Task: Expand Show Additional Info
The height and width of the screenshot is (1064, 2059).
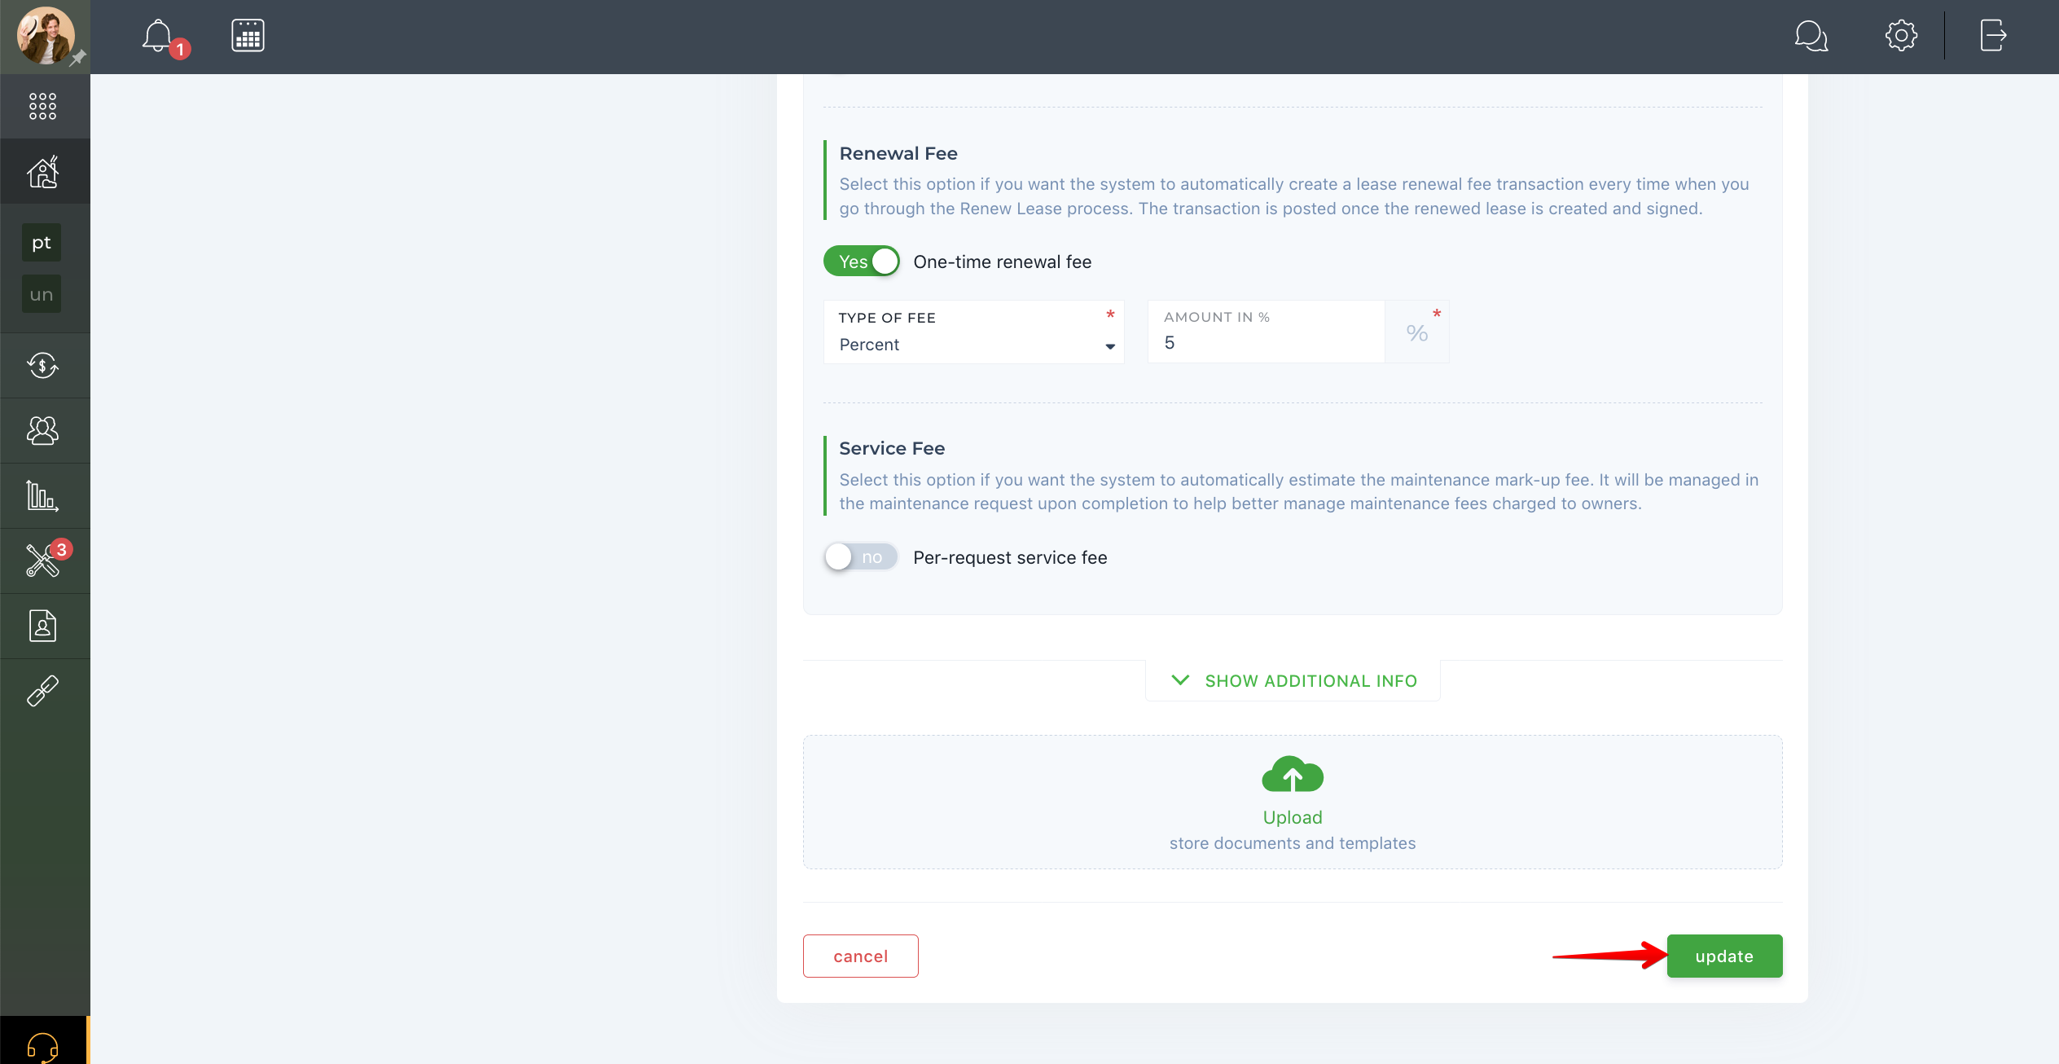Action: click(1293, 681)
